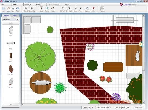This screenshot has width=148, height=110.
Task: Open a saved plan with Open icon
Action: 8,9
